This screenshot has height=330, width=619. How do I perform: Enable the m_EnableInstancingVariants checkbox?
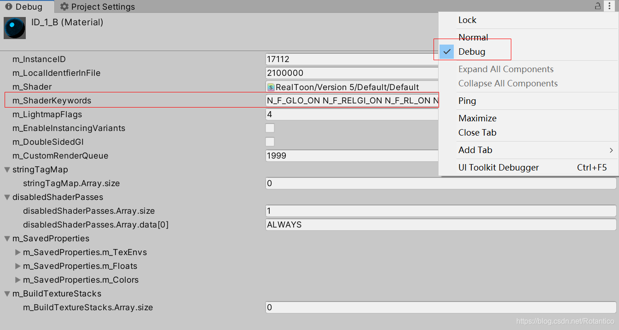click(270, 128)
